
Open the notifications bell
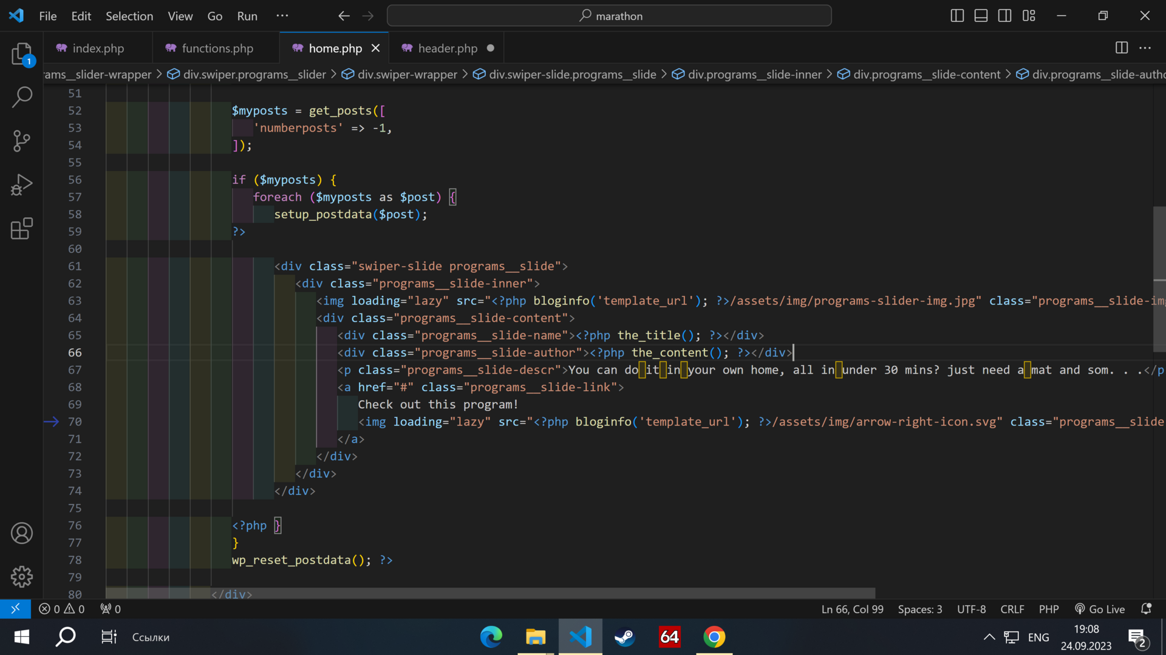1146,609
